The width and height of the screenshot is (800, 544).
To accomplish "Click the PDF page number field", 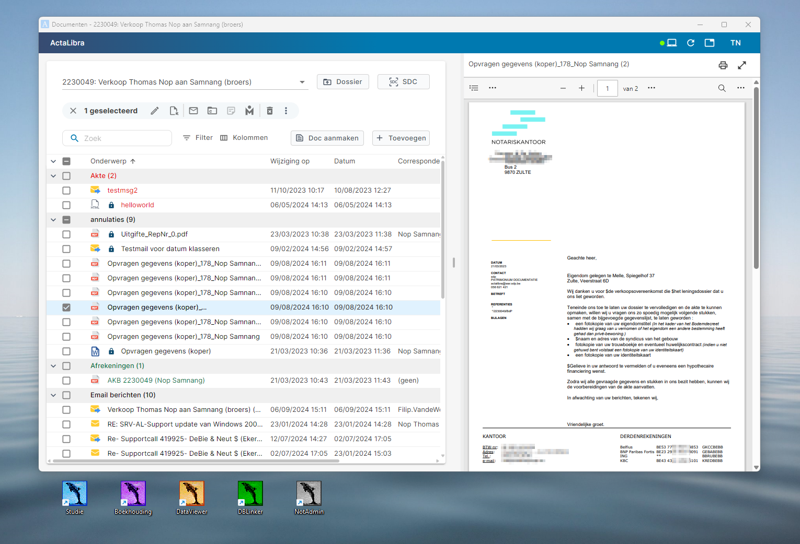I will pyautogui.click(x=608, y=88).
